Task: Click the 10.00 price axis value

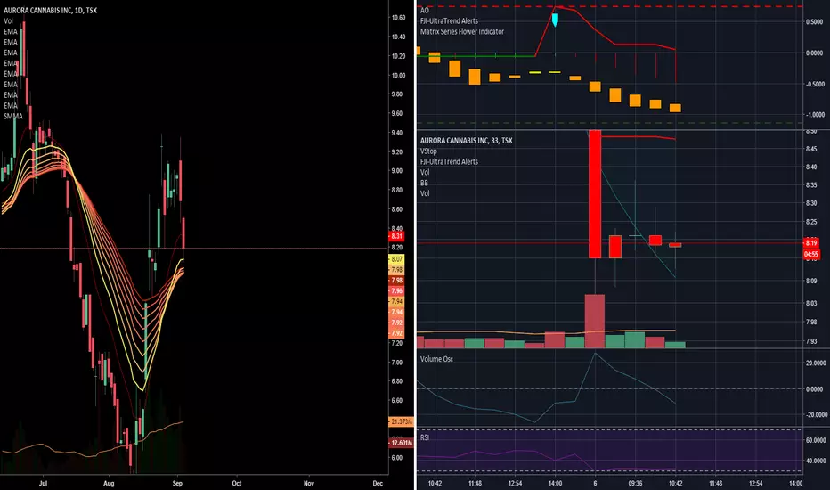Action: pyautogui.click(x=399, y=75)
